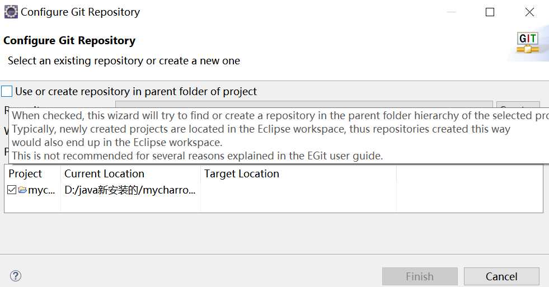
Task: Click the empty Target Location cell for myc...
Action: tap(298, 190)
